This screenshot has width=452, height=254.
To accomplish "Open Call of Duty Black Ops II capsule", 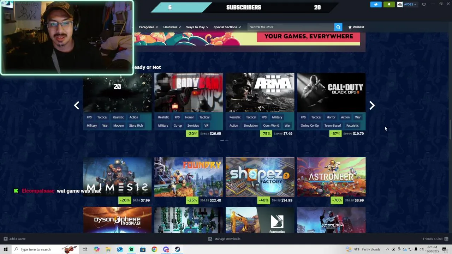I will [331, 92].
